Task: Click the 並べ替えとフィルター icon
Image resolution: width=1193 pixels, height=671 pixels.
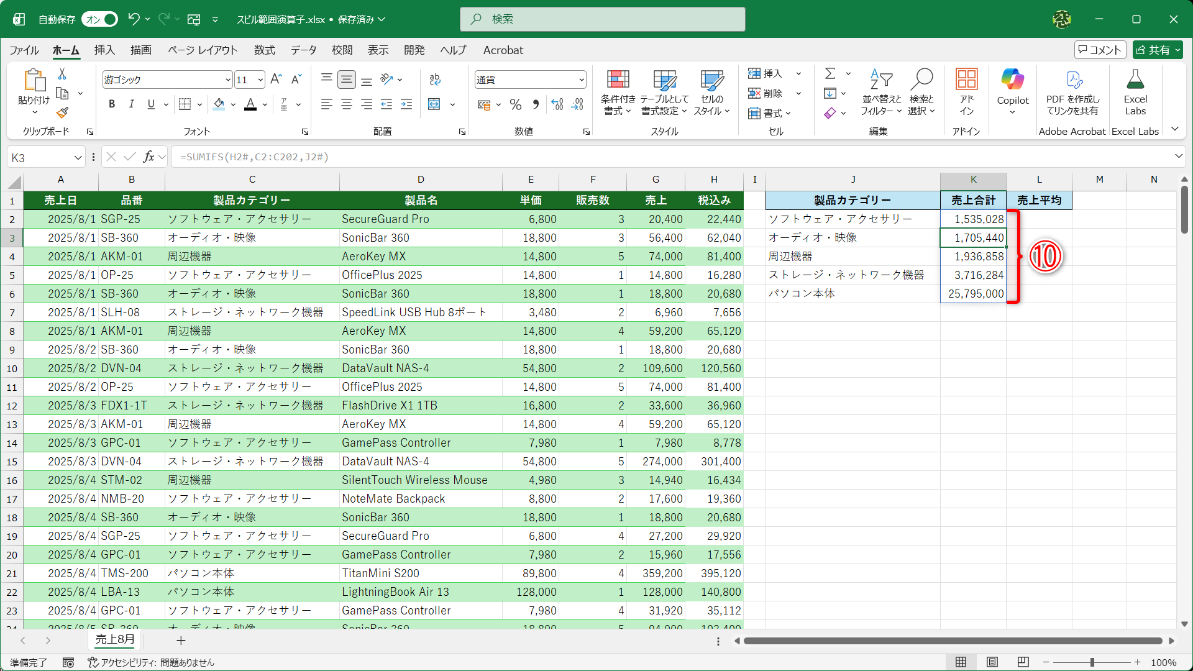Action: 880,92
